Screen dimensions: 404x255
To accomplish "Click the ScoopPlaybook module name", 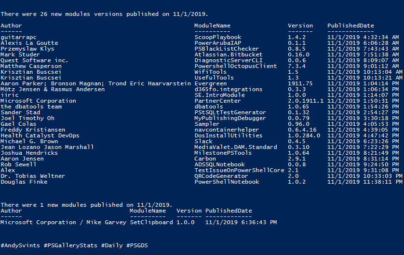I will coord(218,37).
